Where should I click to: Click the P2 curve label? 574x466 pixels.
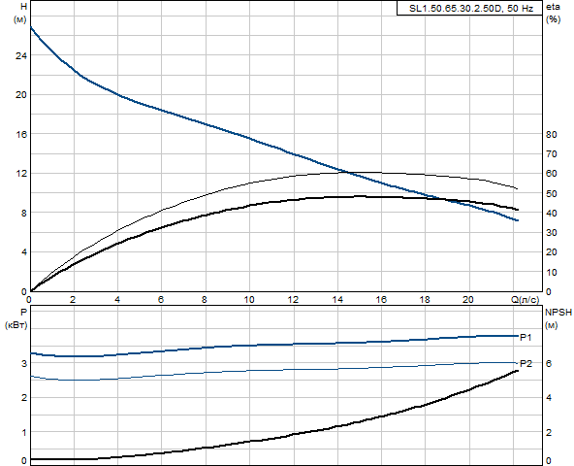526,364
